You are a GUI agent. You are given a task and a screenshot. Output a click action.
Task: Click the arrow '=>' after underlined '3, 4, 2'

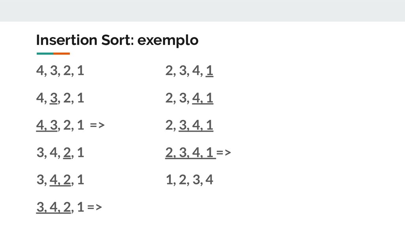coord(95,207)
